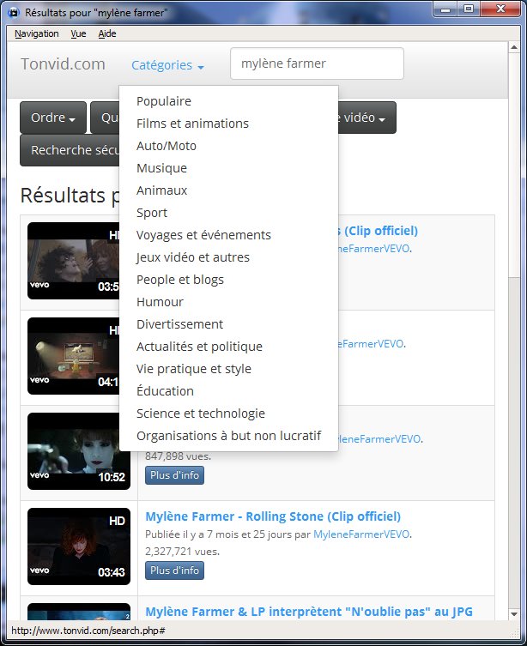
Task: Open MyleneFarmerVEVO channel link beside 7 mois
Action: coord(361,534)
